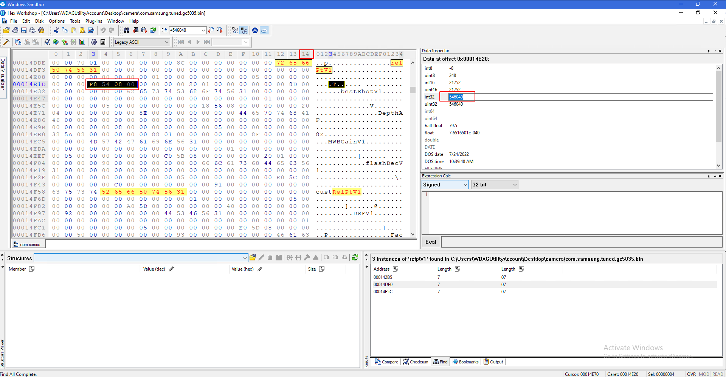
Task: Click the int32 value field 546040
Action: tap(580, 97)
